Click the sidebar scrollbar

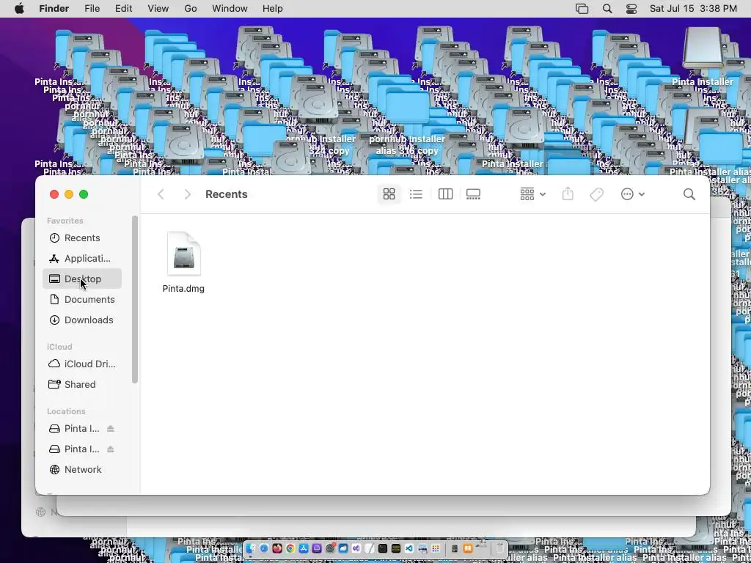pyautogui.click(x=135, y=300)
